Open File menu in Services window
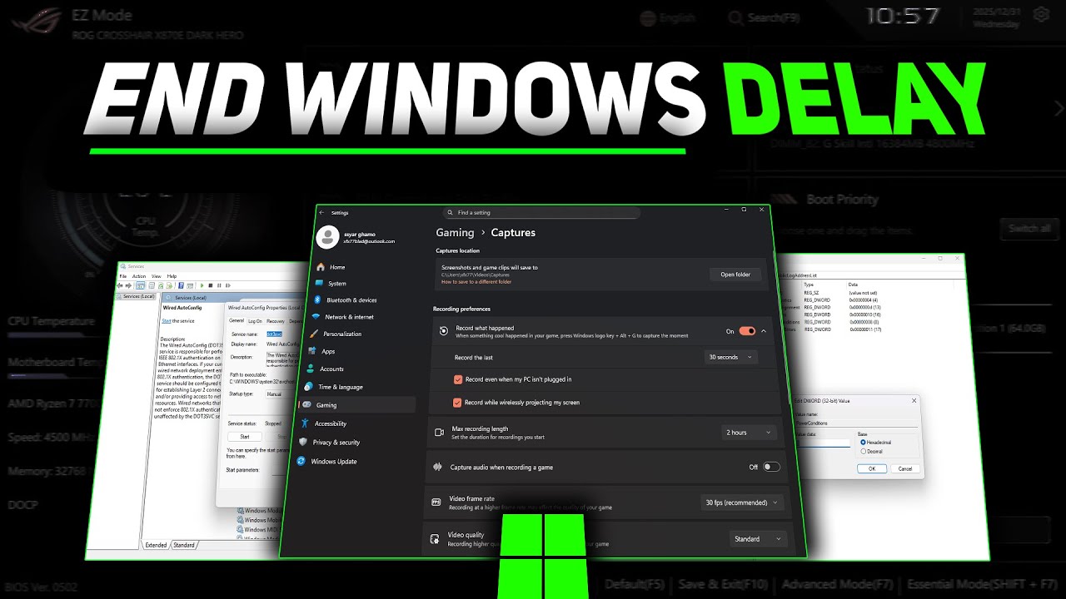Screen dimensions: 1066x599 (123, 276)
